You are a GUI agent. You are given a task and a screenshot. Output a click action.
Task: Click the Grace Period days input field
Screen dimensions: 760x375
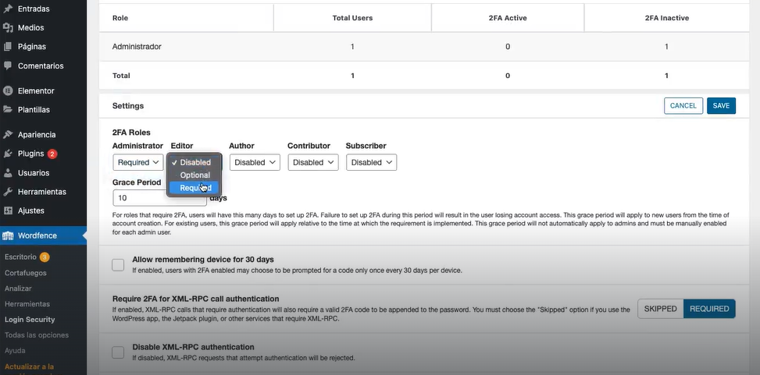159,198
